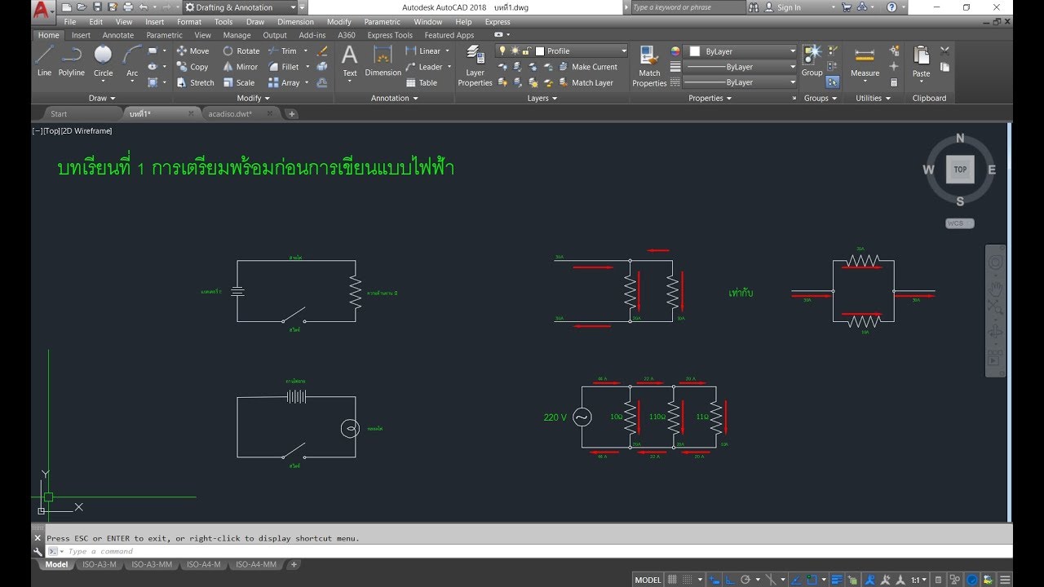
Task: Switch to the Annotate ribbon tab
Action: pos(118,35)
